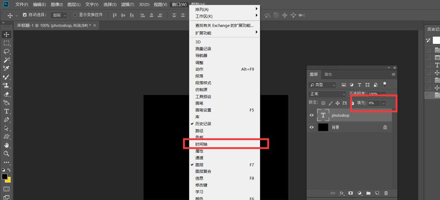Open the 正常 blend mode dropdown

tap(327, 94)
